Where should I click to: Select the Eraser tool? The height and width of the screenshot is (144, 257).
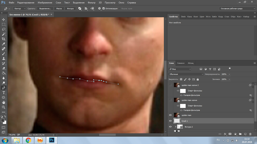point(3,69)
